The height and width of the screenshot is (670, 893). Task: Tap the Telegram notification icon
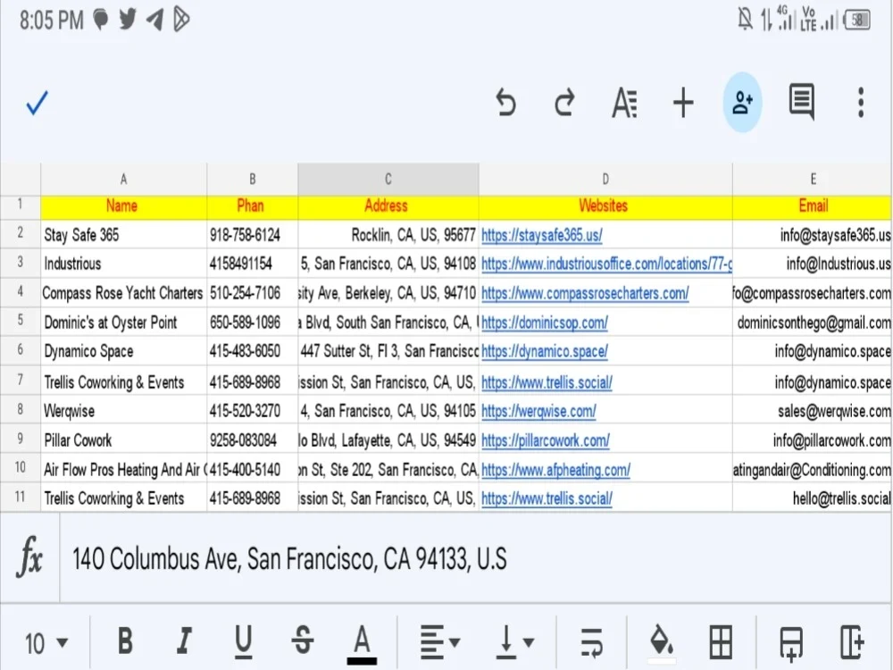click(x=154, y=20)
